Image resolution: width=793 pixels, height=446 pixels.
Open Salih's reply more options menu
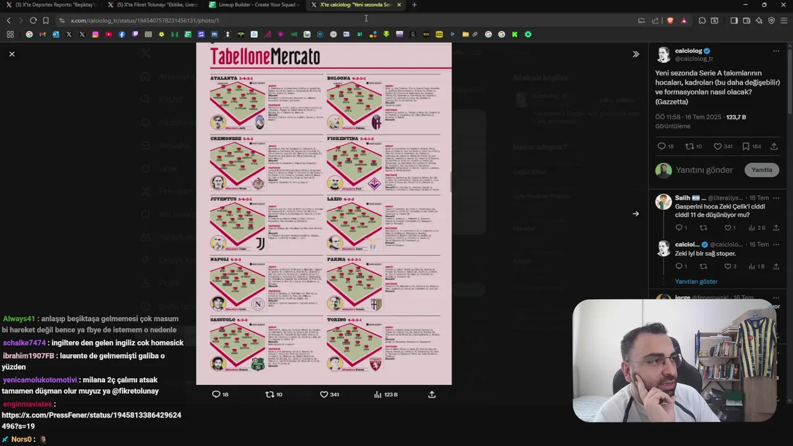tap(776, 198)
